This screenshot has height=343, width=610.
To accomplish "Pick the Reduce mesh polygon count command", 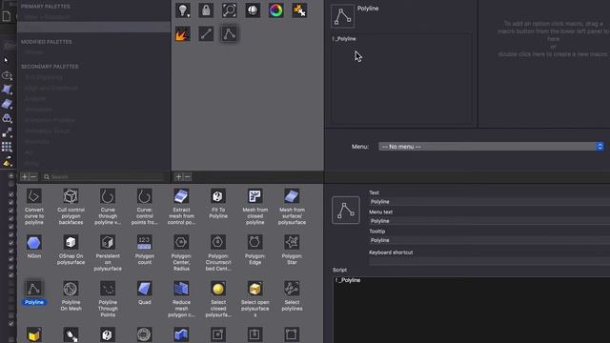I will click(181, 299).
